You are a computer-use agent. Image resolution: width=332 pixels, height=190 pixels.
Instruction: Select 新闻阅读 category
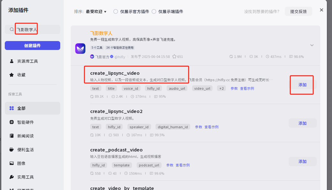point(32,136)
